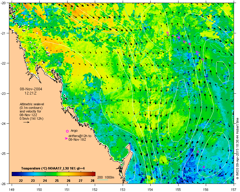Click colorbar tick label "28"

coord(92,181)
